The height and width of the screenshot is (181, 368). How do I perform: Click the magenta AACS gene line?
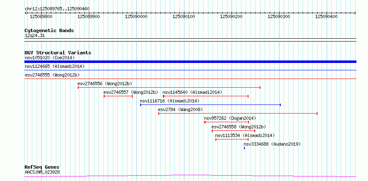click(x=190, y=176)
